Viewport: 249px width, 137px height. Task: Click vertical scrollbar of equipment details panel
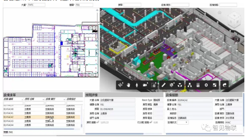coord(243,110)
